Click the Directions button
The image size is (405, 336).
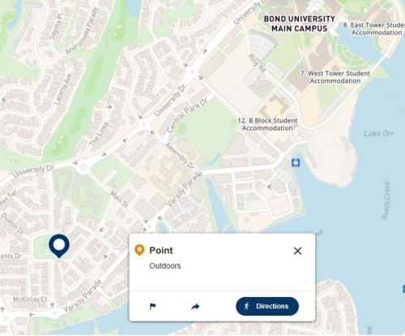point(267,306)
